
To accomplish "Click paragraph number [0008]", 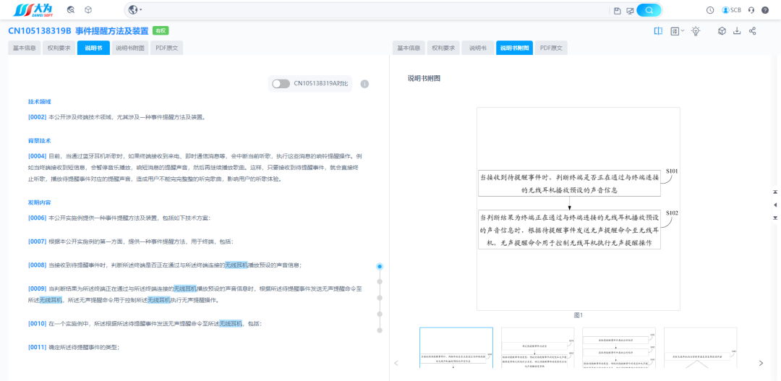I will click(38, 265).
